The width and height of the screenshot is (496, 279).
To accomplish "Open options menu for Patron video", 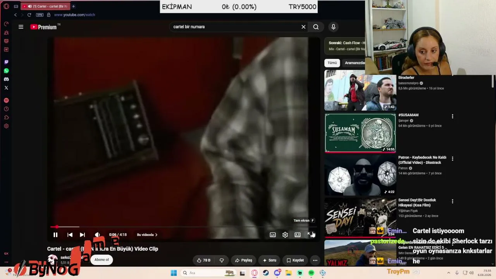I will pos(452,159).
